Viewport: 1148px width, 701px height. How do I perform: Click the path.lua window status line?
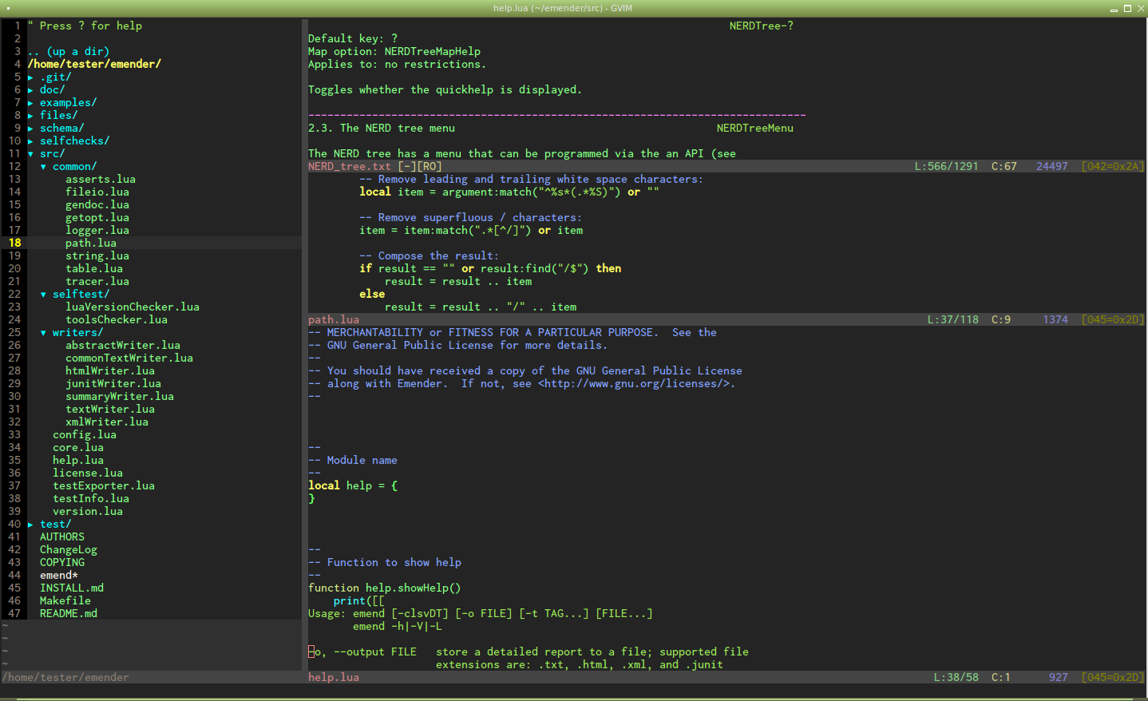[x=333, y=320]
